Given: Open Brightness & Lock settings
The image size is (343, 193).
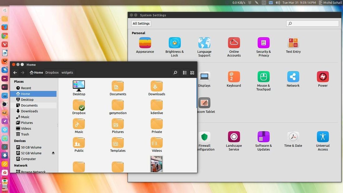Looking at the screenshot, I should pyautogui.click(x=175, y=43).
